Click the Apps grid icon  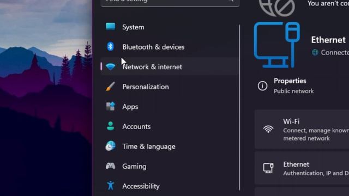(x=110, y=106)
